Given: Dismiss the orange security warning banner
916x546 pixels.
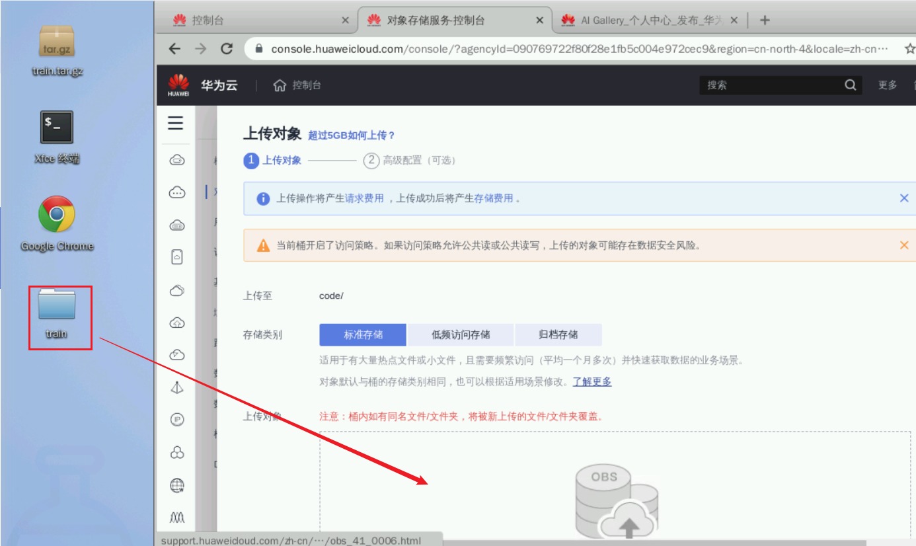Looking at the screenshot, I should coord(904,245).
